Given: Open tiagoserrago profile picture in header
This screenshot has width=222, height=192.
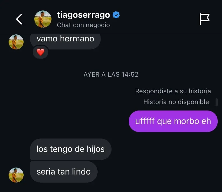Looking at the screenshot, I should [x=43, y=19].
